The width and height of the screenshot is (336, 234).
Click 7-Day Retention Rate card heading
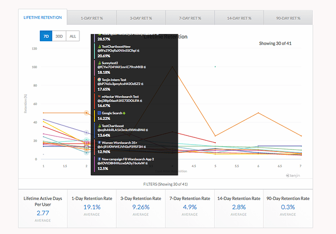tap(189, 198)
